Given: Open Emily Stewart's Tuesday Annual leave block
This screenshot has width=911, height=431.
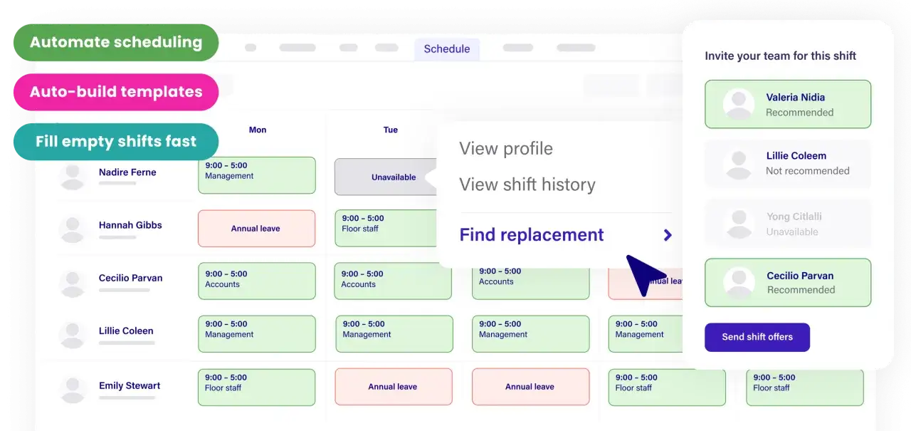Looking at the screenshot, I should tap(394, 387).
